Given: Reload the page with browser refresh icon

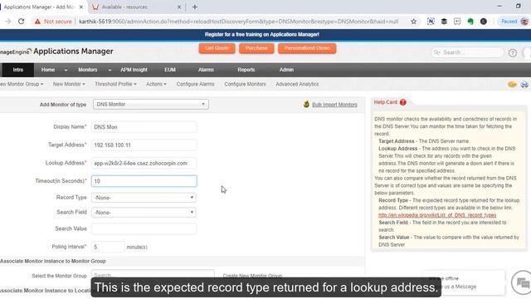Looking at the screenshot, I should [x=21, y=22].
